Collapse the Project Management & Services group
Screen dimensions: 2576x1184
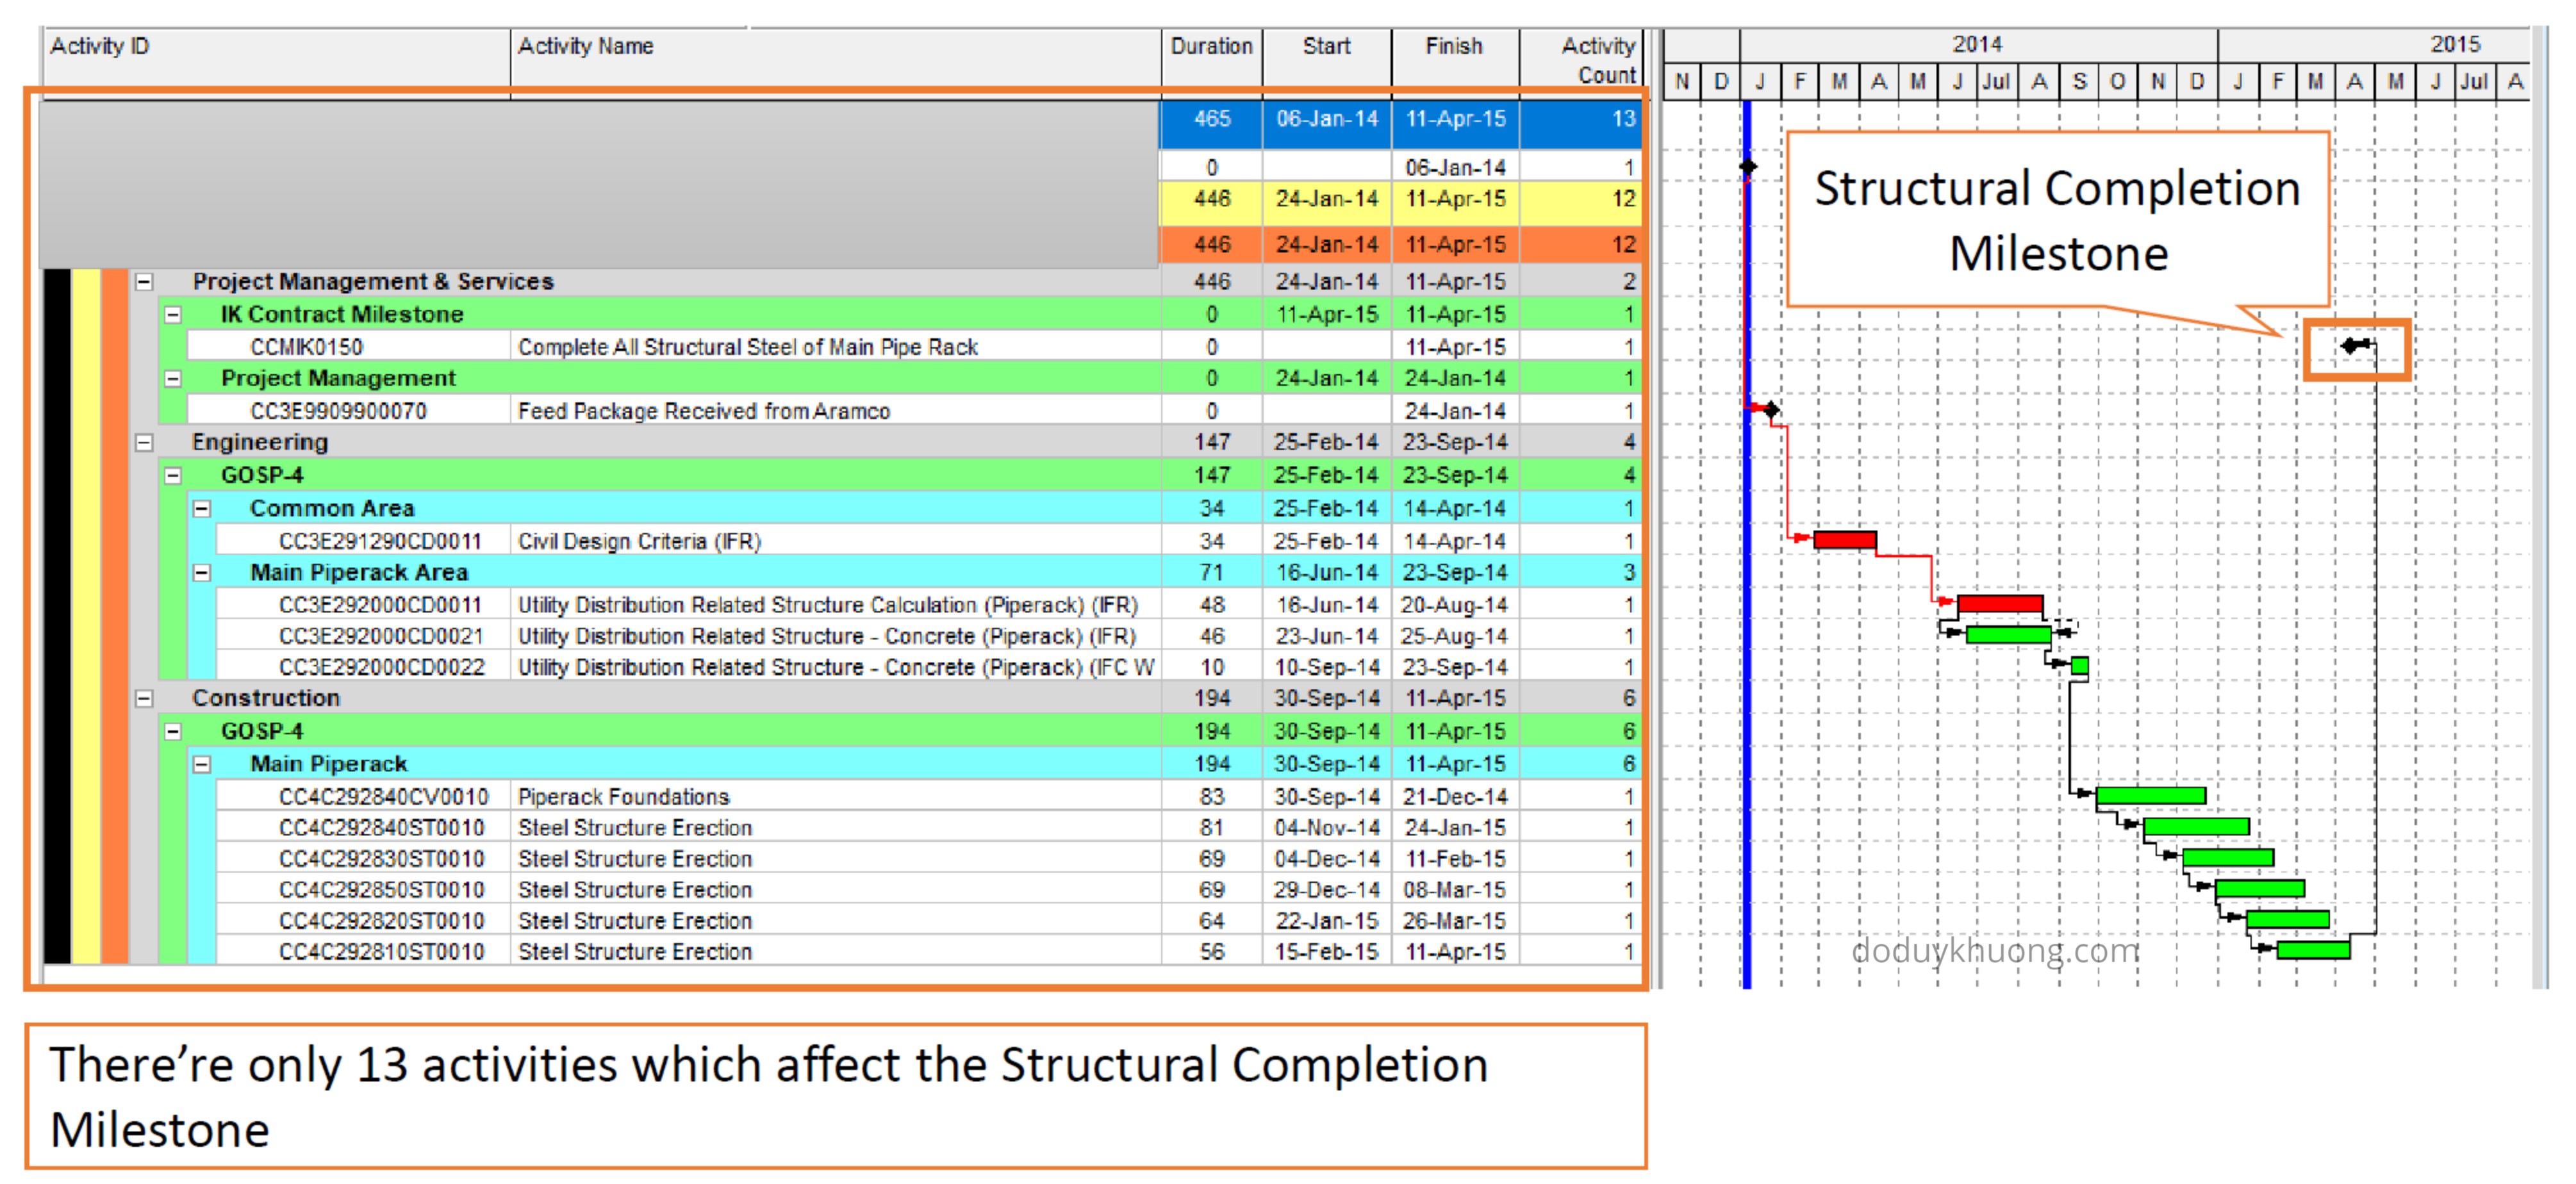click(144, 282)
